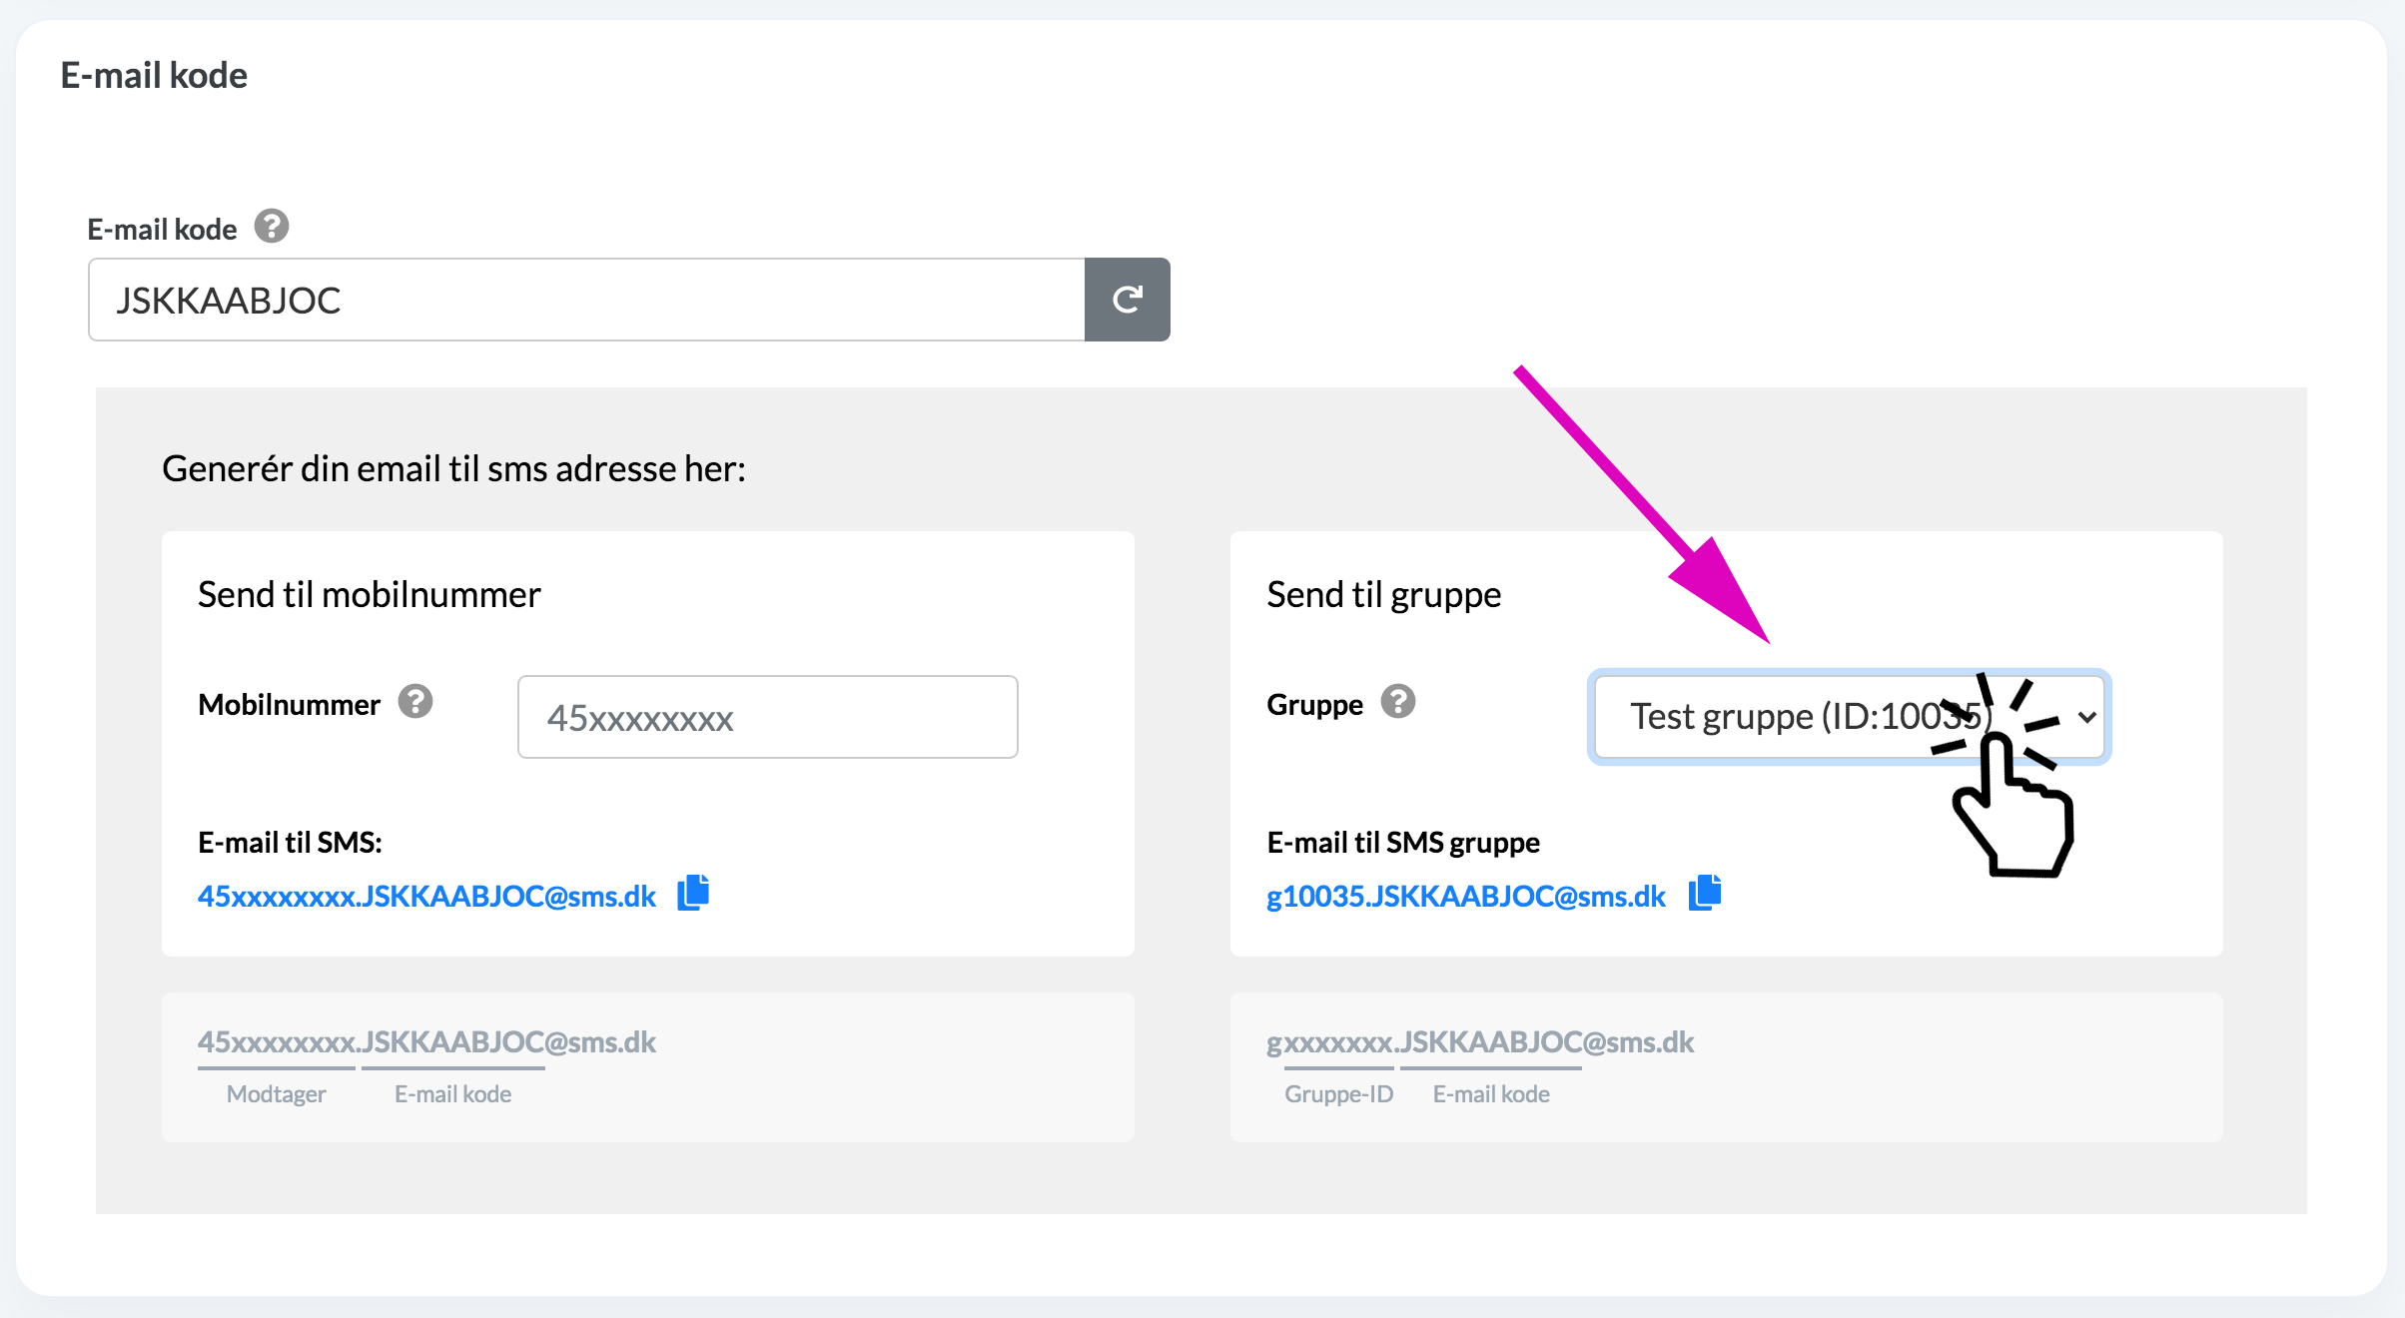2405x1318 pixels.
Task: Click the Send til mobilnummer heading
Action: [369, 594]
